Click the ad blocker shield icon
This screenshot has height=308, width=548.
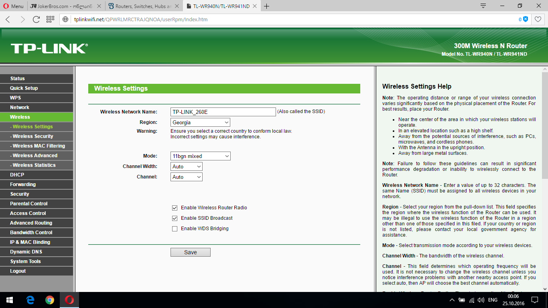pos(525,19)
